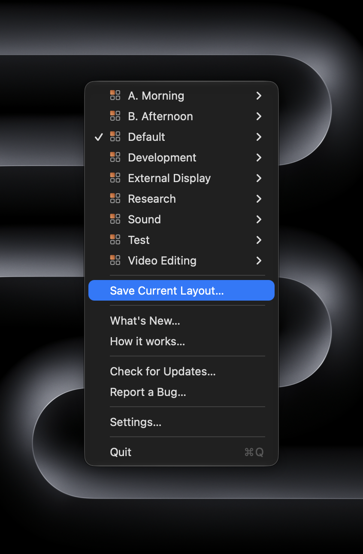
Task: Expand the B. Afternoon submenu arrow
Action: 259,116
